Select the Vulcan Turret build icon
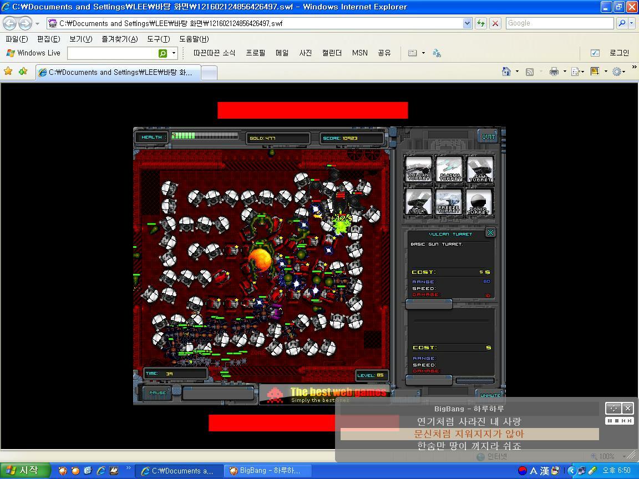 point(418,169)
